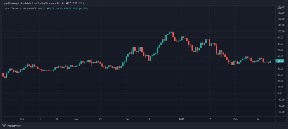Click the 11 date label on time axis
The height and width of the screenshot is (129, 288).
tap(39, 119)
